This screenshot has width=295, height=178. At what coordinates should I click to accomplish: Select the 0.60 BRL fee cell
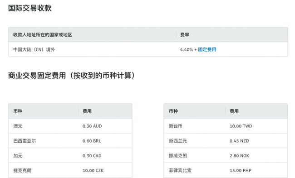tap(92, 141)
